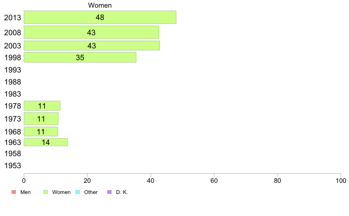Select the 2013 bar showing 48
The height and width of the screenshot is (216, 349).
click(x=100, y=17)
